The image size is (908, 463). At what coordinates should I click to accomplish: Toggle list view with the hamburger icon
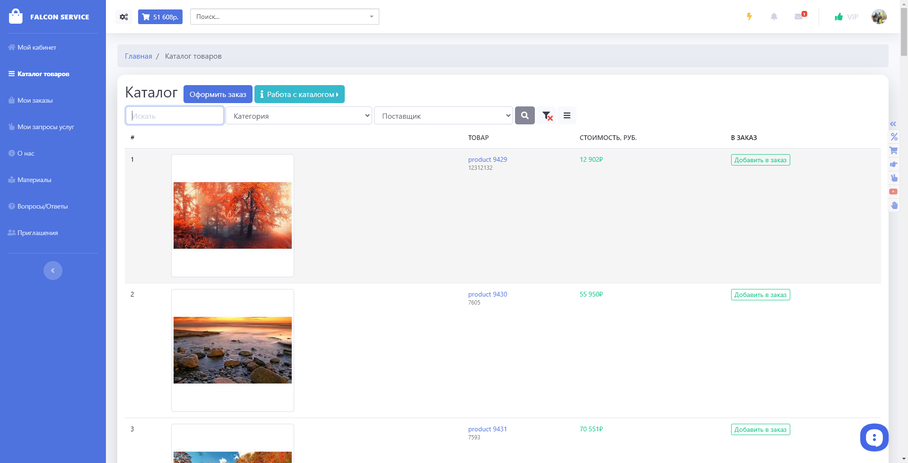(x=567, y=115)
